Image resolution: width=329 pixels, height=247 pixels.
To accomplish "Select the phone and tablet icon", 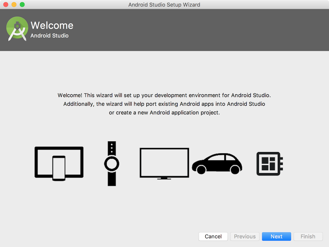I will pyautogui.click(x=59, y=163).
